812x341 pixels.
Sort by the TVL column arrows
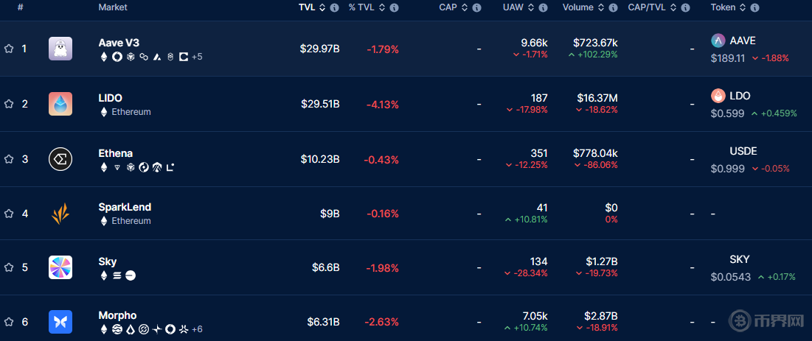(322, 7)
